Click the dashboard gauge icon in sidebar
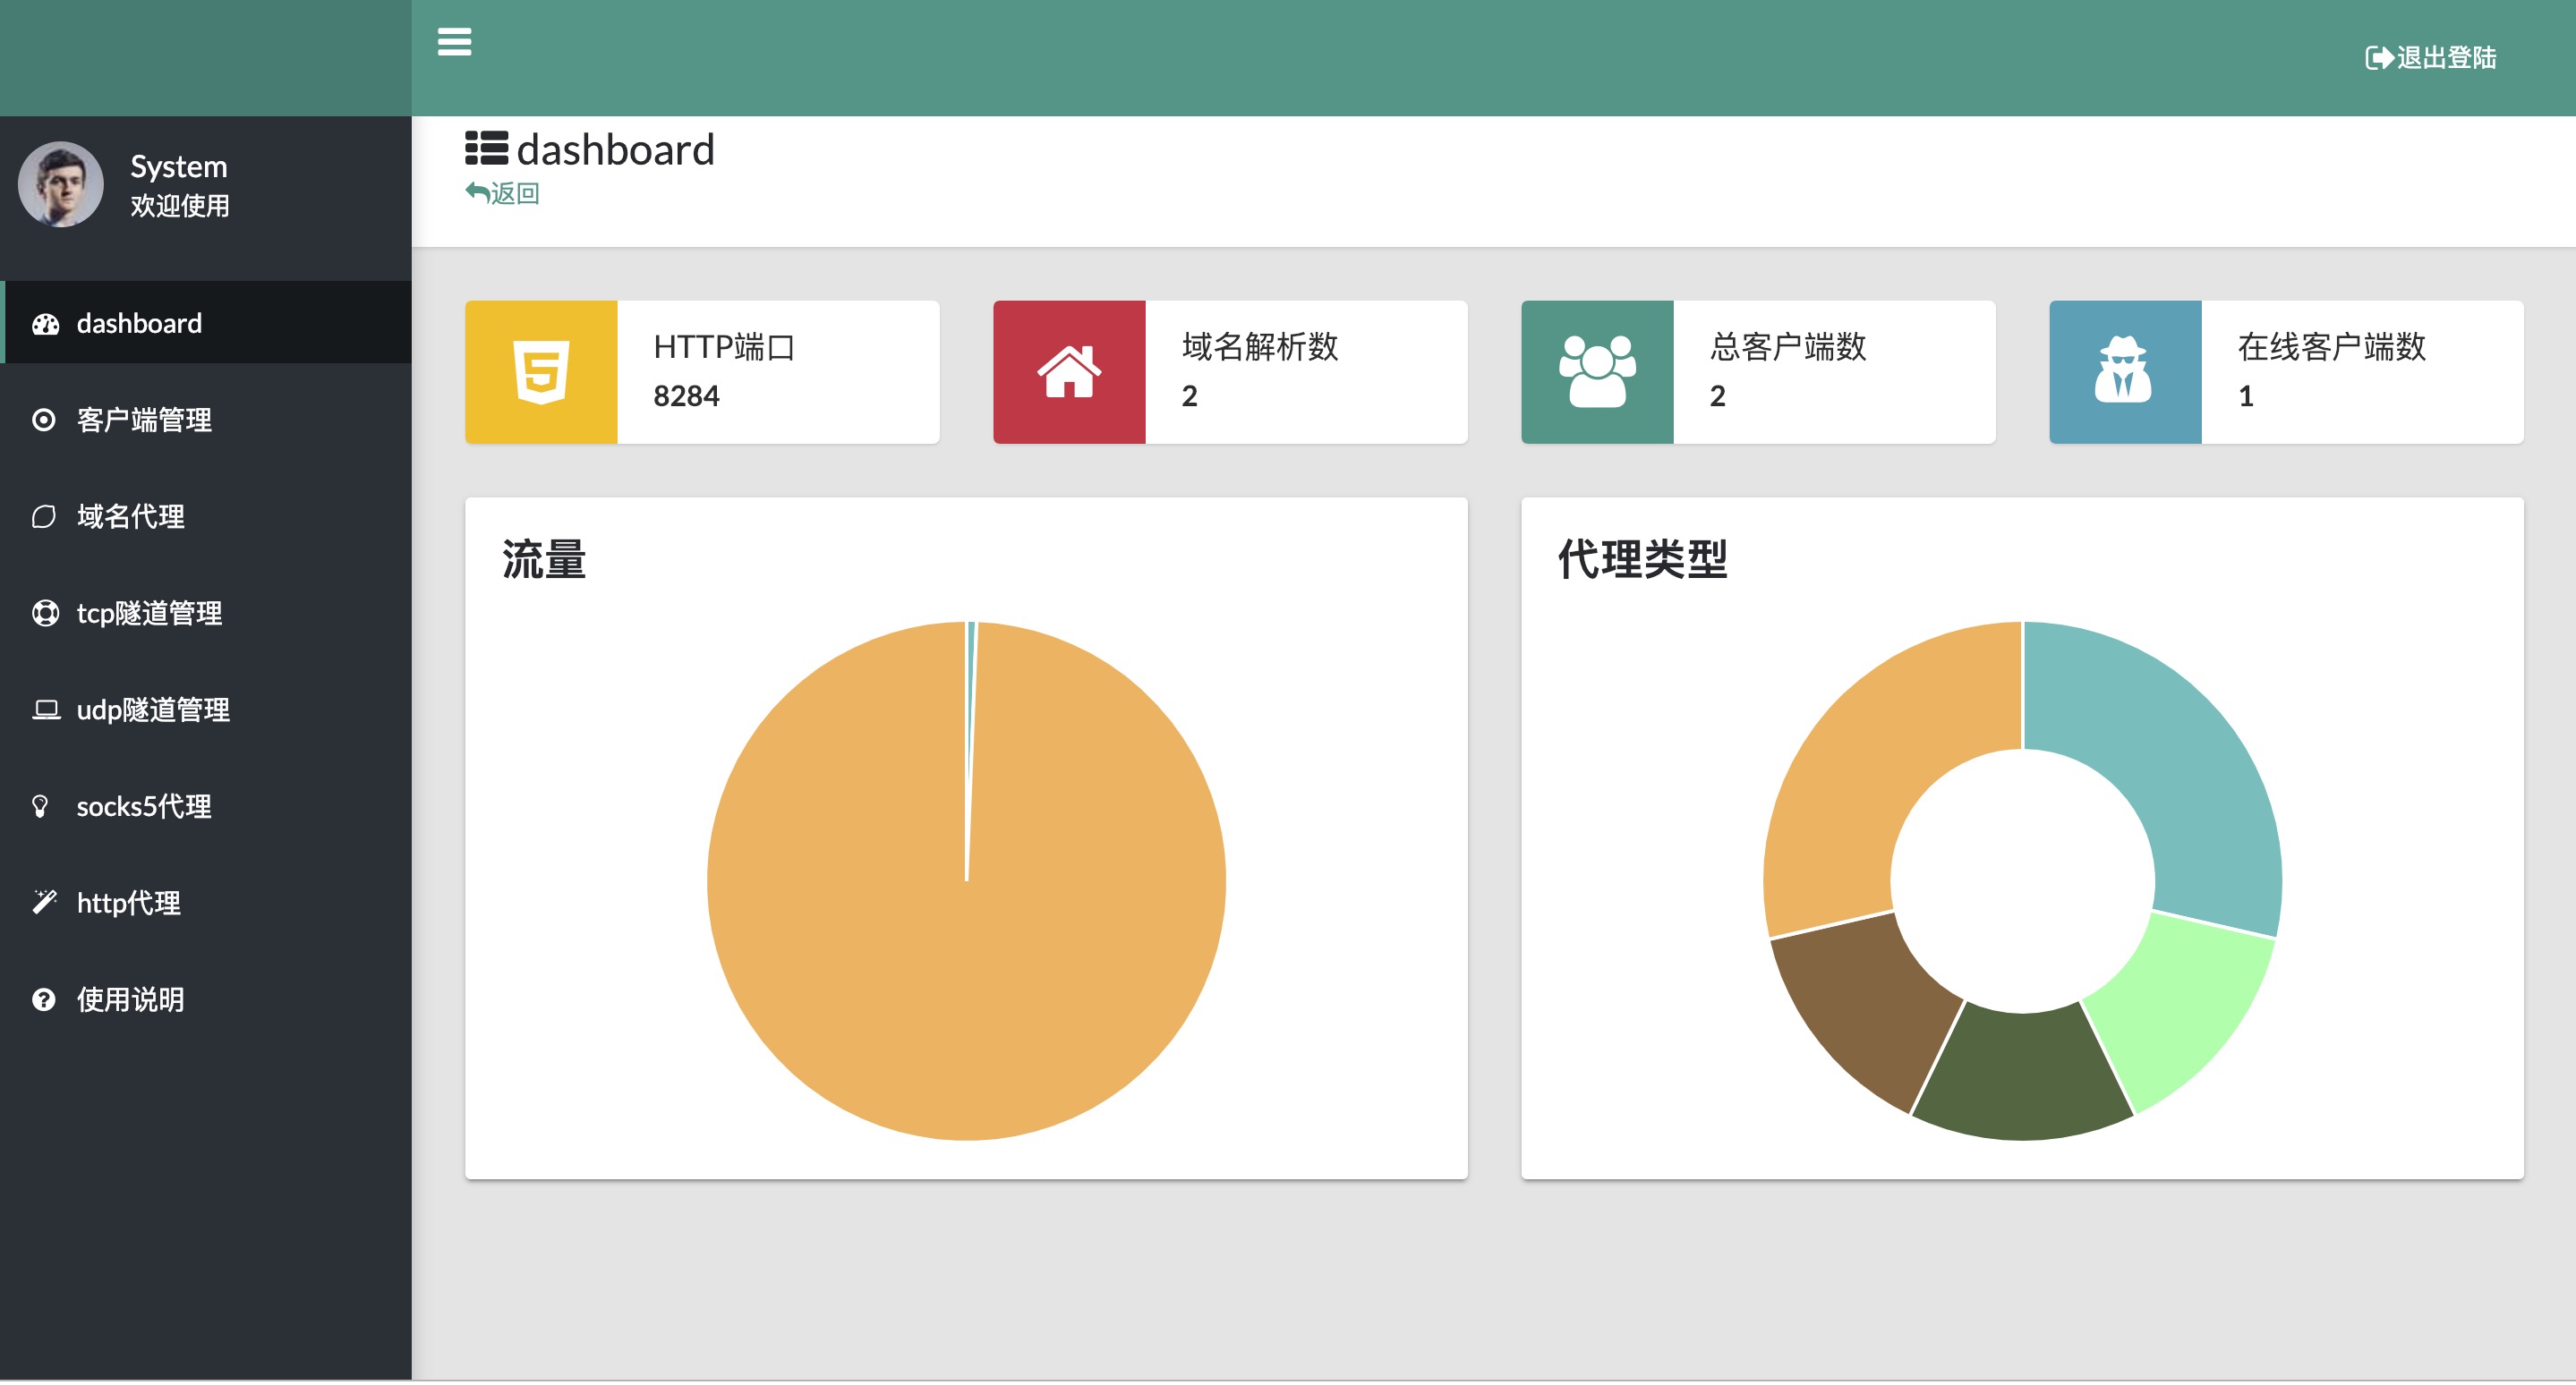2576x1385 pixels. [x=45, y=324]
